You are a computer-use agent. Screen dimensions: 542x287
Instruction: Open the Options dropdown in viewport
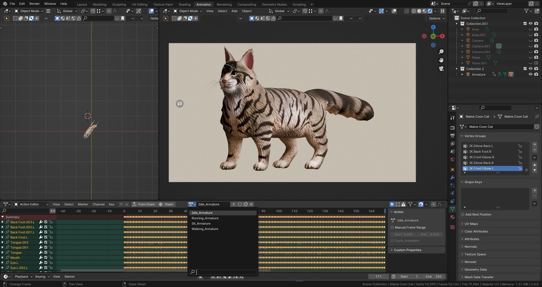436,18
